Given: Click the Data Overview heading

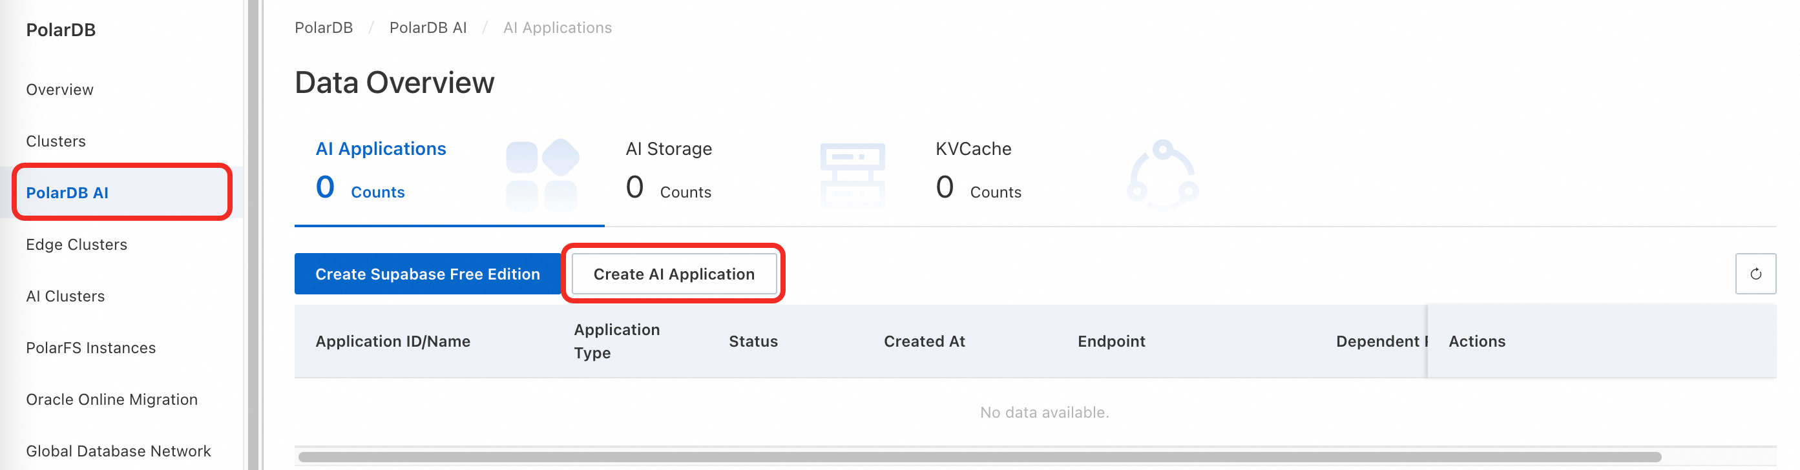Looking at the screenshot, I should coord(394,83).
